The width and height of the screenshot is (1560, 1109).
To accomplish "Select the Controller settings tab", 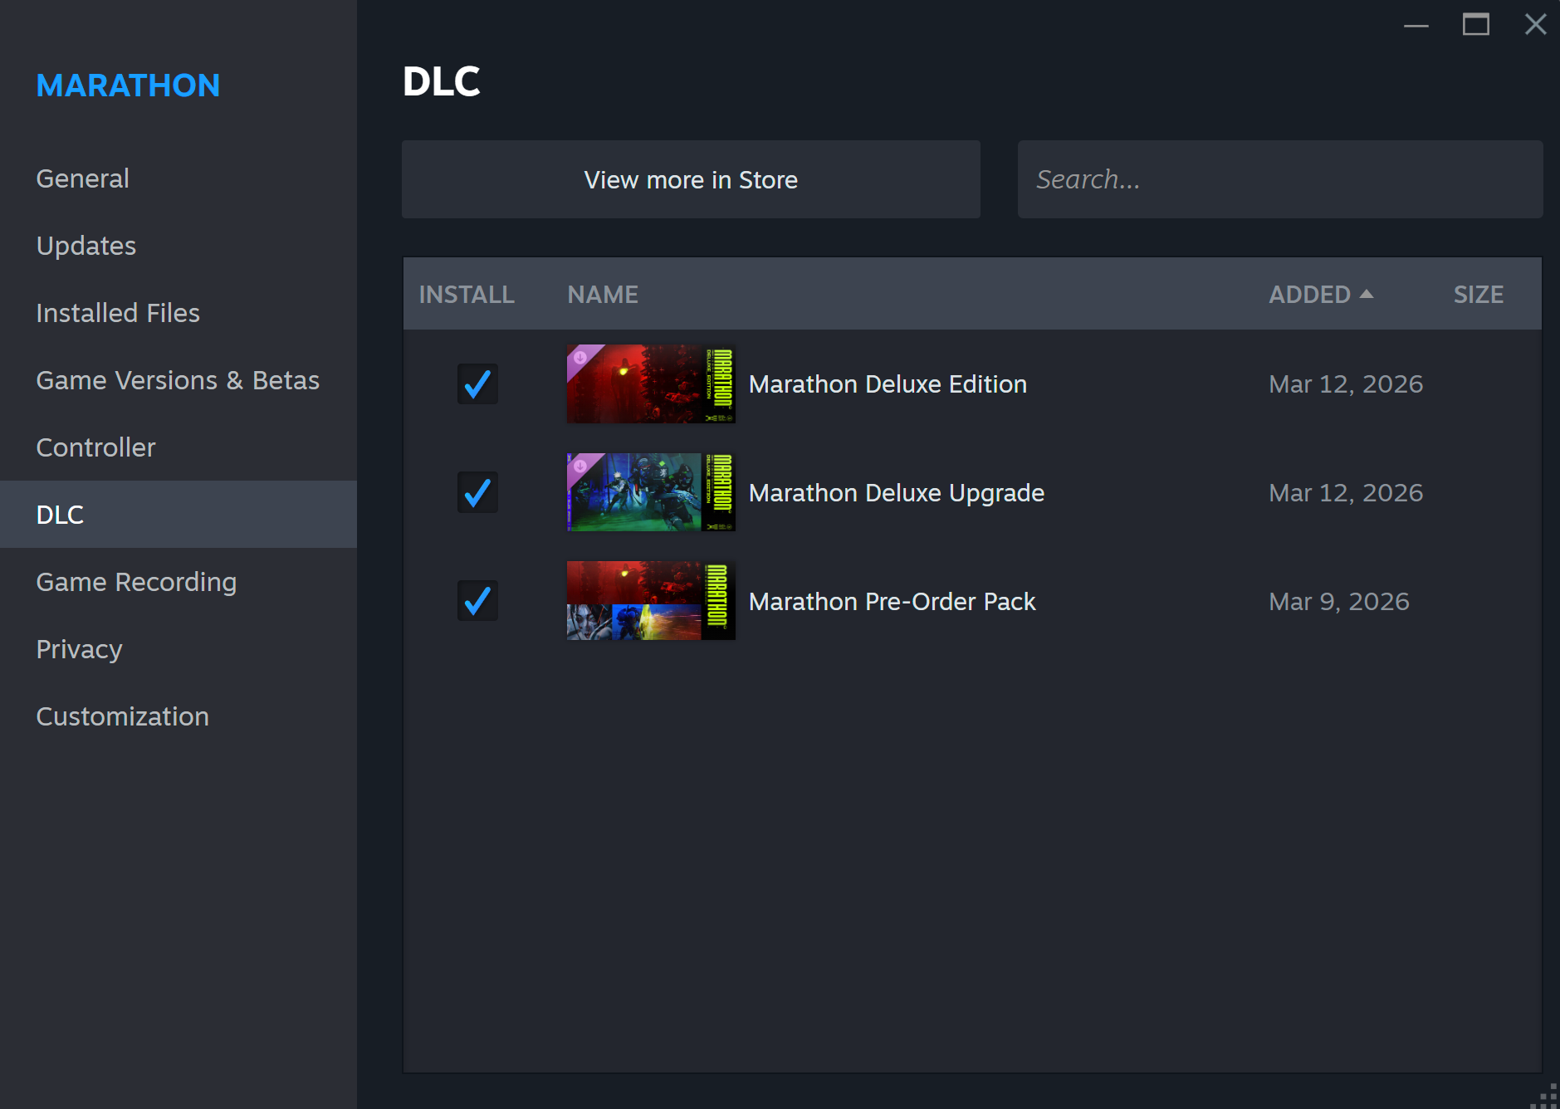I will click(x=96, y=447).
